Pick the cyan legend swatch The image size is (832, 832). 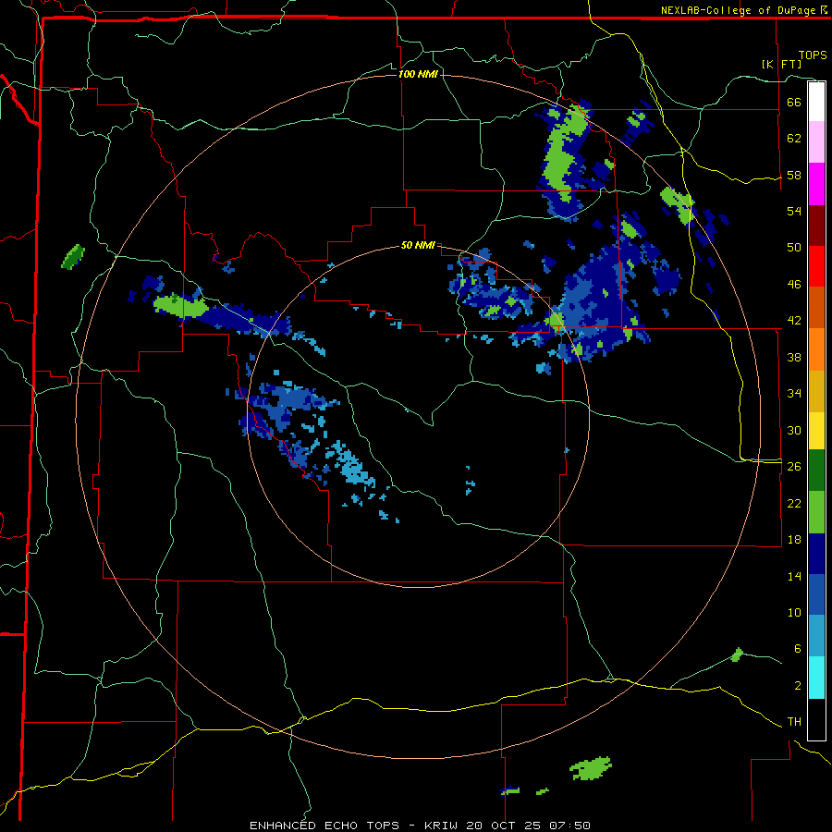tap(816, 678)
